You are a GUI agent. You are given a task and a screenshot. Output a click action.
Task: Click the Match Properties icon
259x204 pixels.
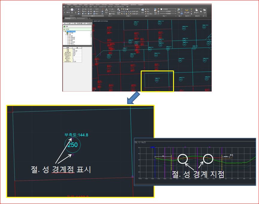pyautogui.click(x=155, y=11)
